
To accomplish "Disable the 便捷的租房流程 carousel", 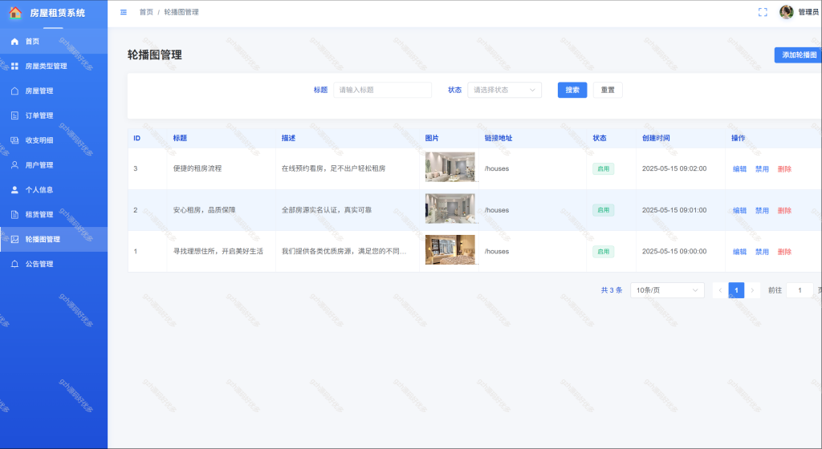I will pyautogui.click(x=762, y=169).
